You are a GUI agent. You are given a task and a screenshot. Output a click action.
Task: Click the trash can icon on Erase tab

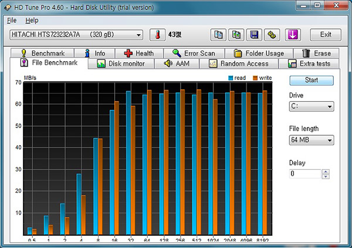point(306,53)
